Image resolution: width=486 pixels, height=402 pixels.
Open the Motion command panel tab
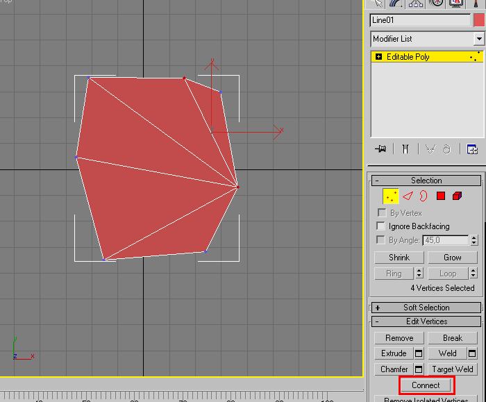436,3
